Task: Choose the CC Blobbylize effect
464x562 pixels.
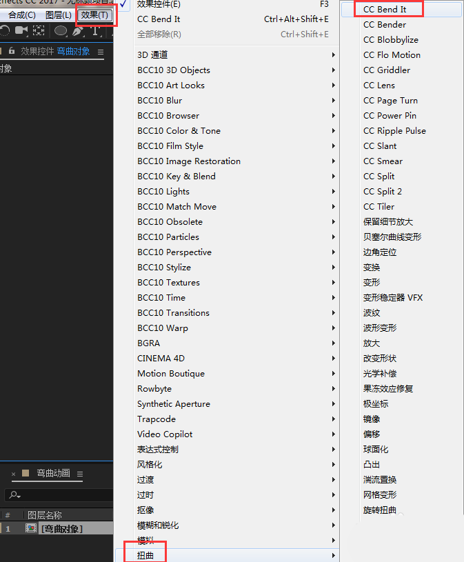Action: click(x=390, y=40)
